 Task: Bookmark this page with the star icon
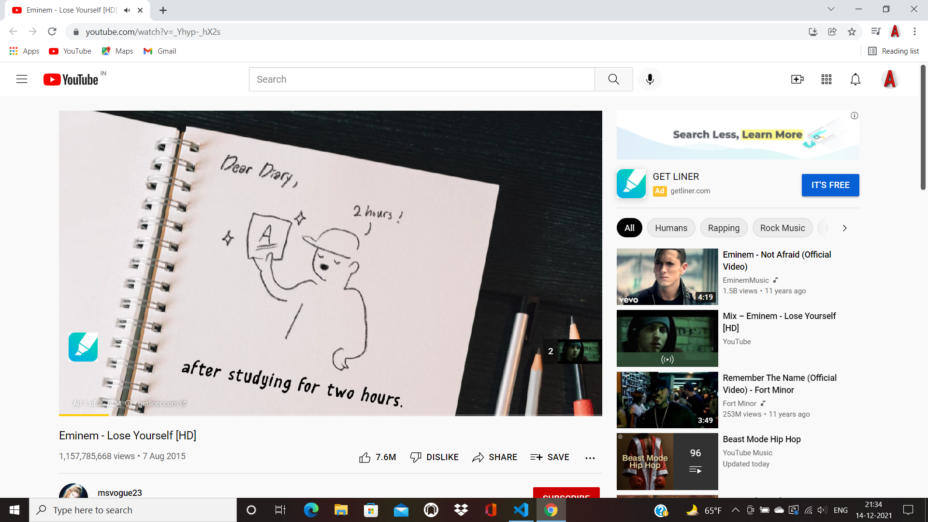852,32
